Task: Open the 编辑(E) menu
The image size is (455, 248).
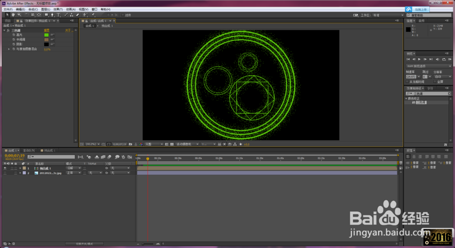Action: pyautogui.click(x=20, y=9)
